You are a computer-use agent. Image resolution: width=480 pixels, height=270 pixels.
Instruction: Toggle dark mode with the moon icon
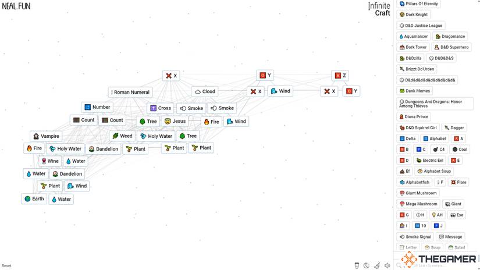pos(367,265)
